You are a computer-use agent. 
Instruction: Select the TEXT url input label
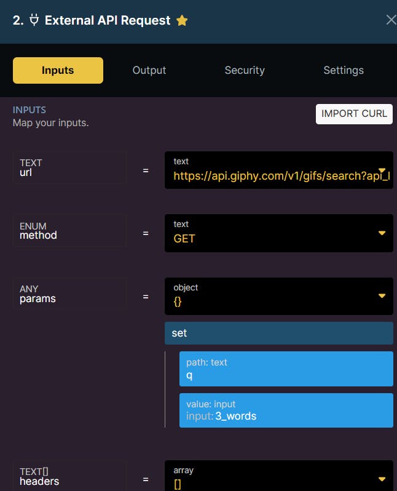(69, 168)
